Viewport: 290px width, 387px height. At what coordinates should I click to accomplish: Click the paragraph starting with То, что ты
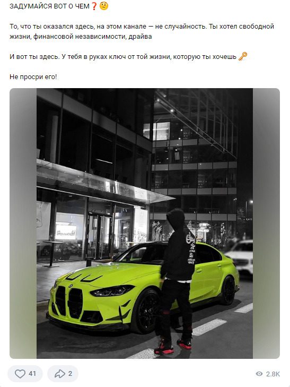(142, 31)
